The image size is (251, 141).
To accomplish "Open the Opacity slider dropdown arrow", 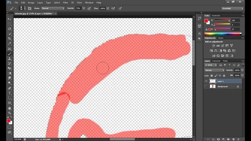I will [84, 8].
